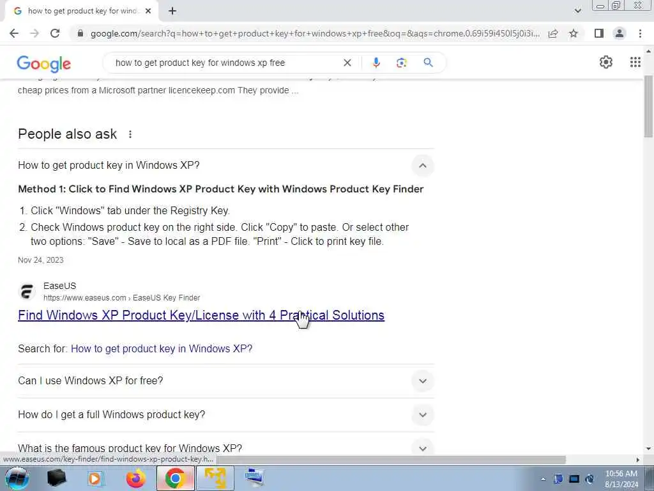Click the easeus.com URL breadcrumb
Image resolution: width=654 pixels, height=491 pixels.
(x=122, y=298)
